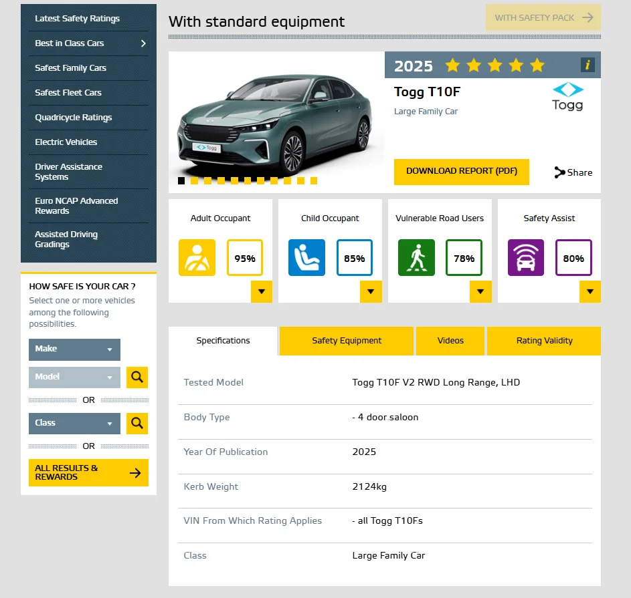
Task: Click the 'Year Of Publication' label
Action: (226, 452)
